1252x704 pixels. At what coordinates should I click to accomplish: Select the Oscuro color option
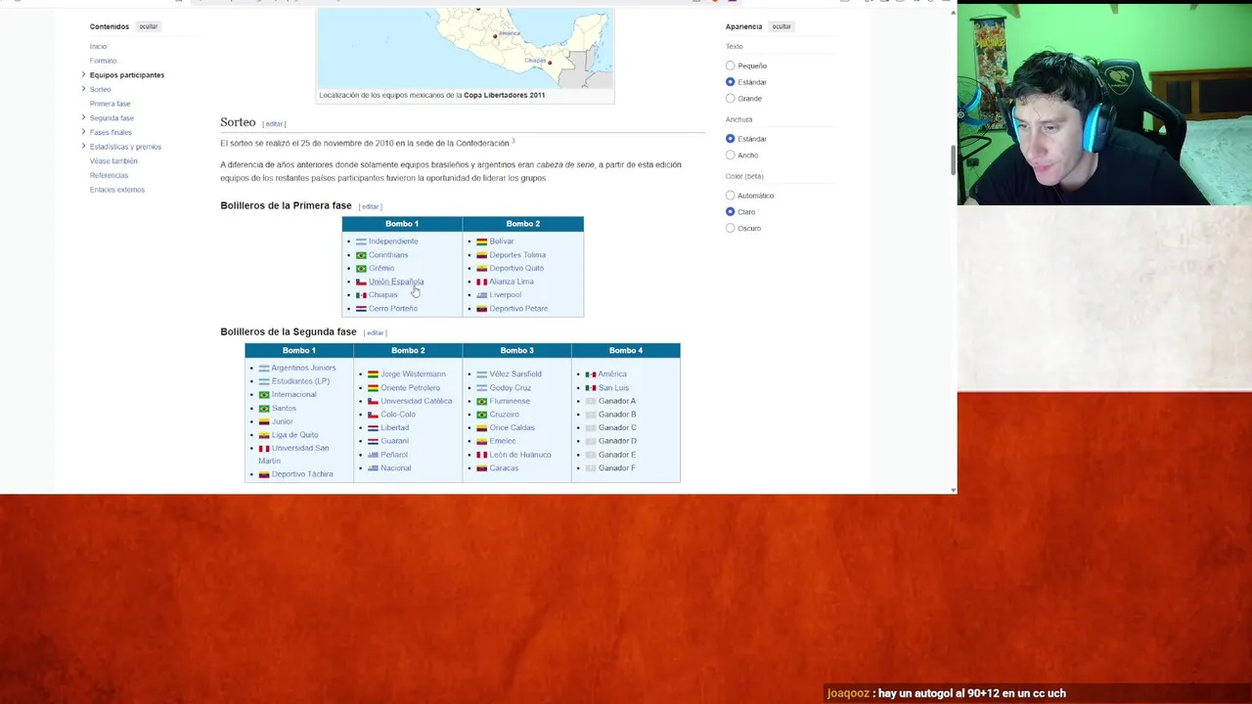coord(730,228)
